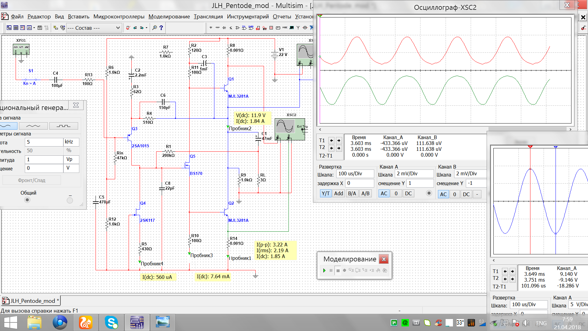This screenshot has height=331, width=588.
Task: Click the XFG1 function generator on schematic
Action: point(21,49)
